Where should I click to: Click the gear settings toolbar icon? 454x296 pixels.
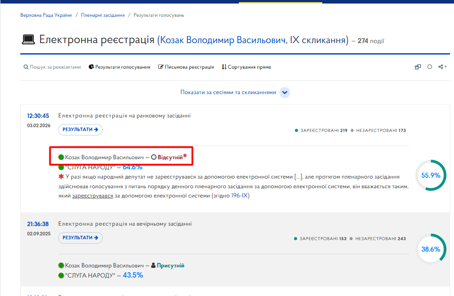click(x=430, y=67)
